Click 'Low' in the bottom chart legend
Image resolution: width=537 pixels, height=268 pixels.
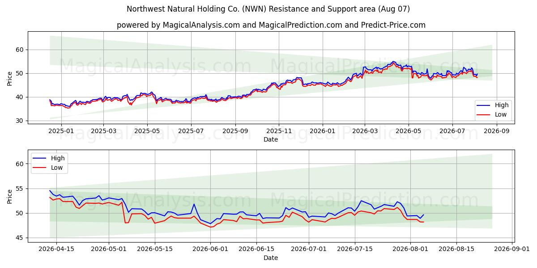(x=57, y=167)
